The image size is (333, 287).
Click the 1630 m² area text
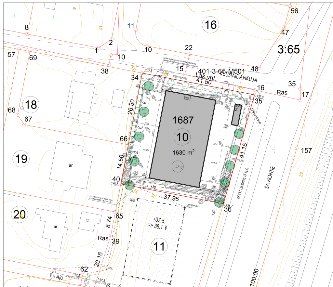[183, 152]
